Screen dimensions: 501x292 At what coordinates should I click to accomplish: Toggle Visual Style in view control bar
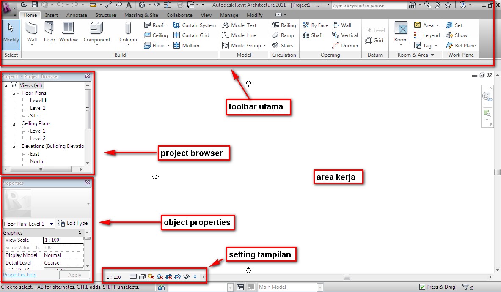click(142, 277)
